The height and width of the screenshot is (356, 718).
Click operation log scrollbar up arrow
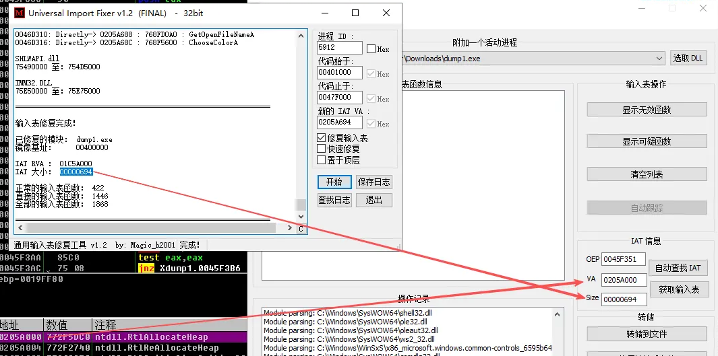[x=558, y=314]
